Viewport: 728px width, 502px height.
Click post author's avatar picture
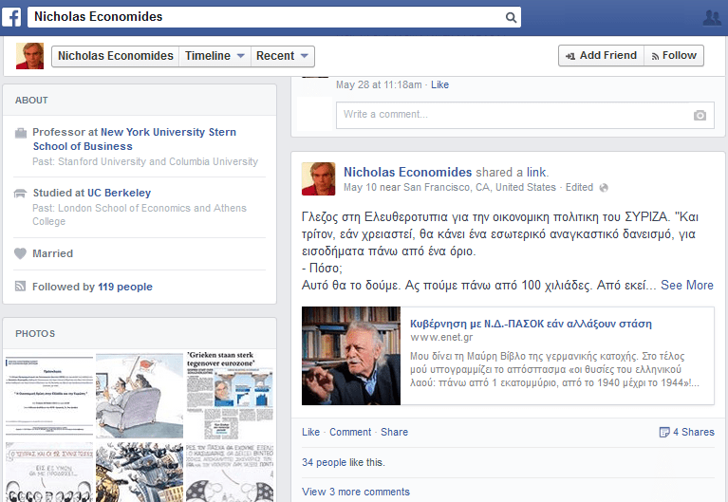318,179
